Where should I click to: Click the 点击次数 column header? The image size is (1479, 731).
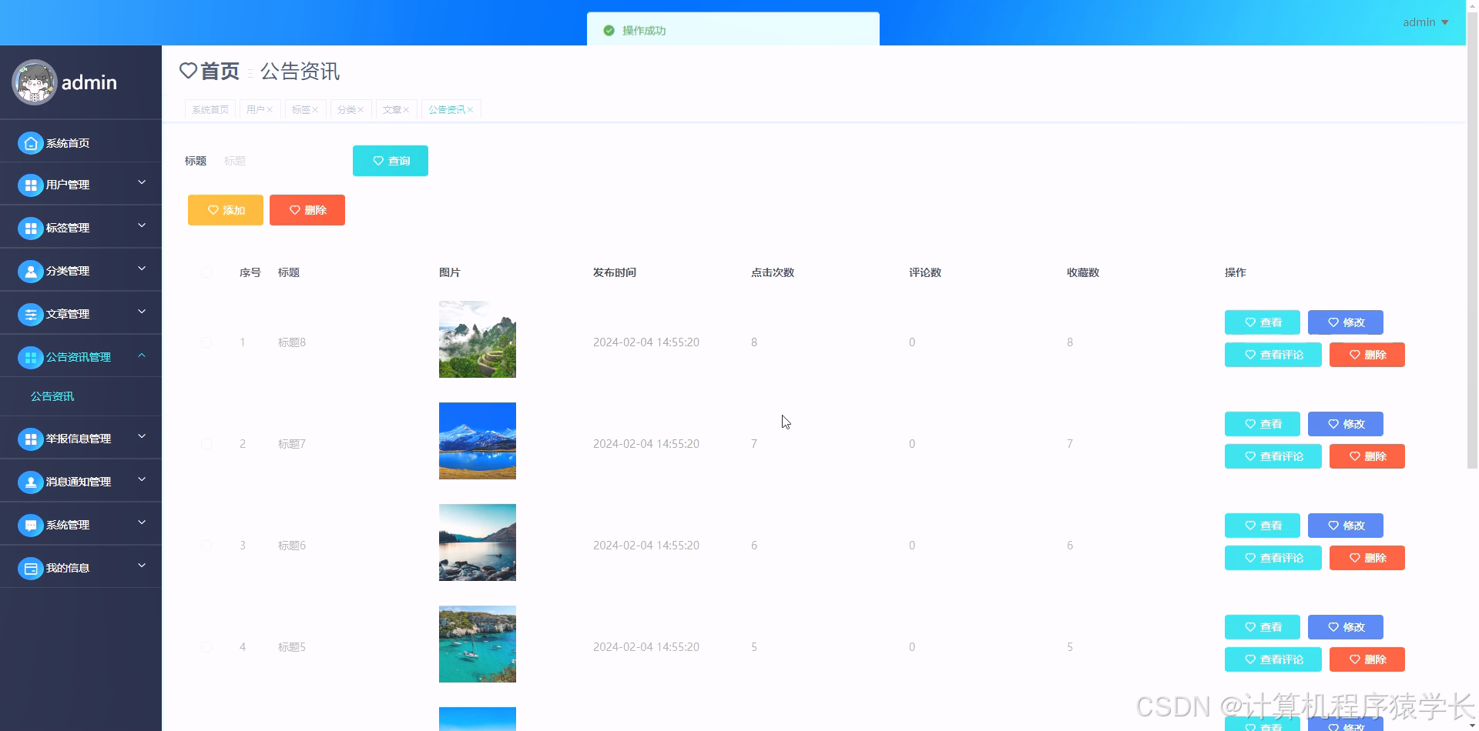773,272
